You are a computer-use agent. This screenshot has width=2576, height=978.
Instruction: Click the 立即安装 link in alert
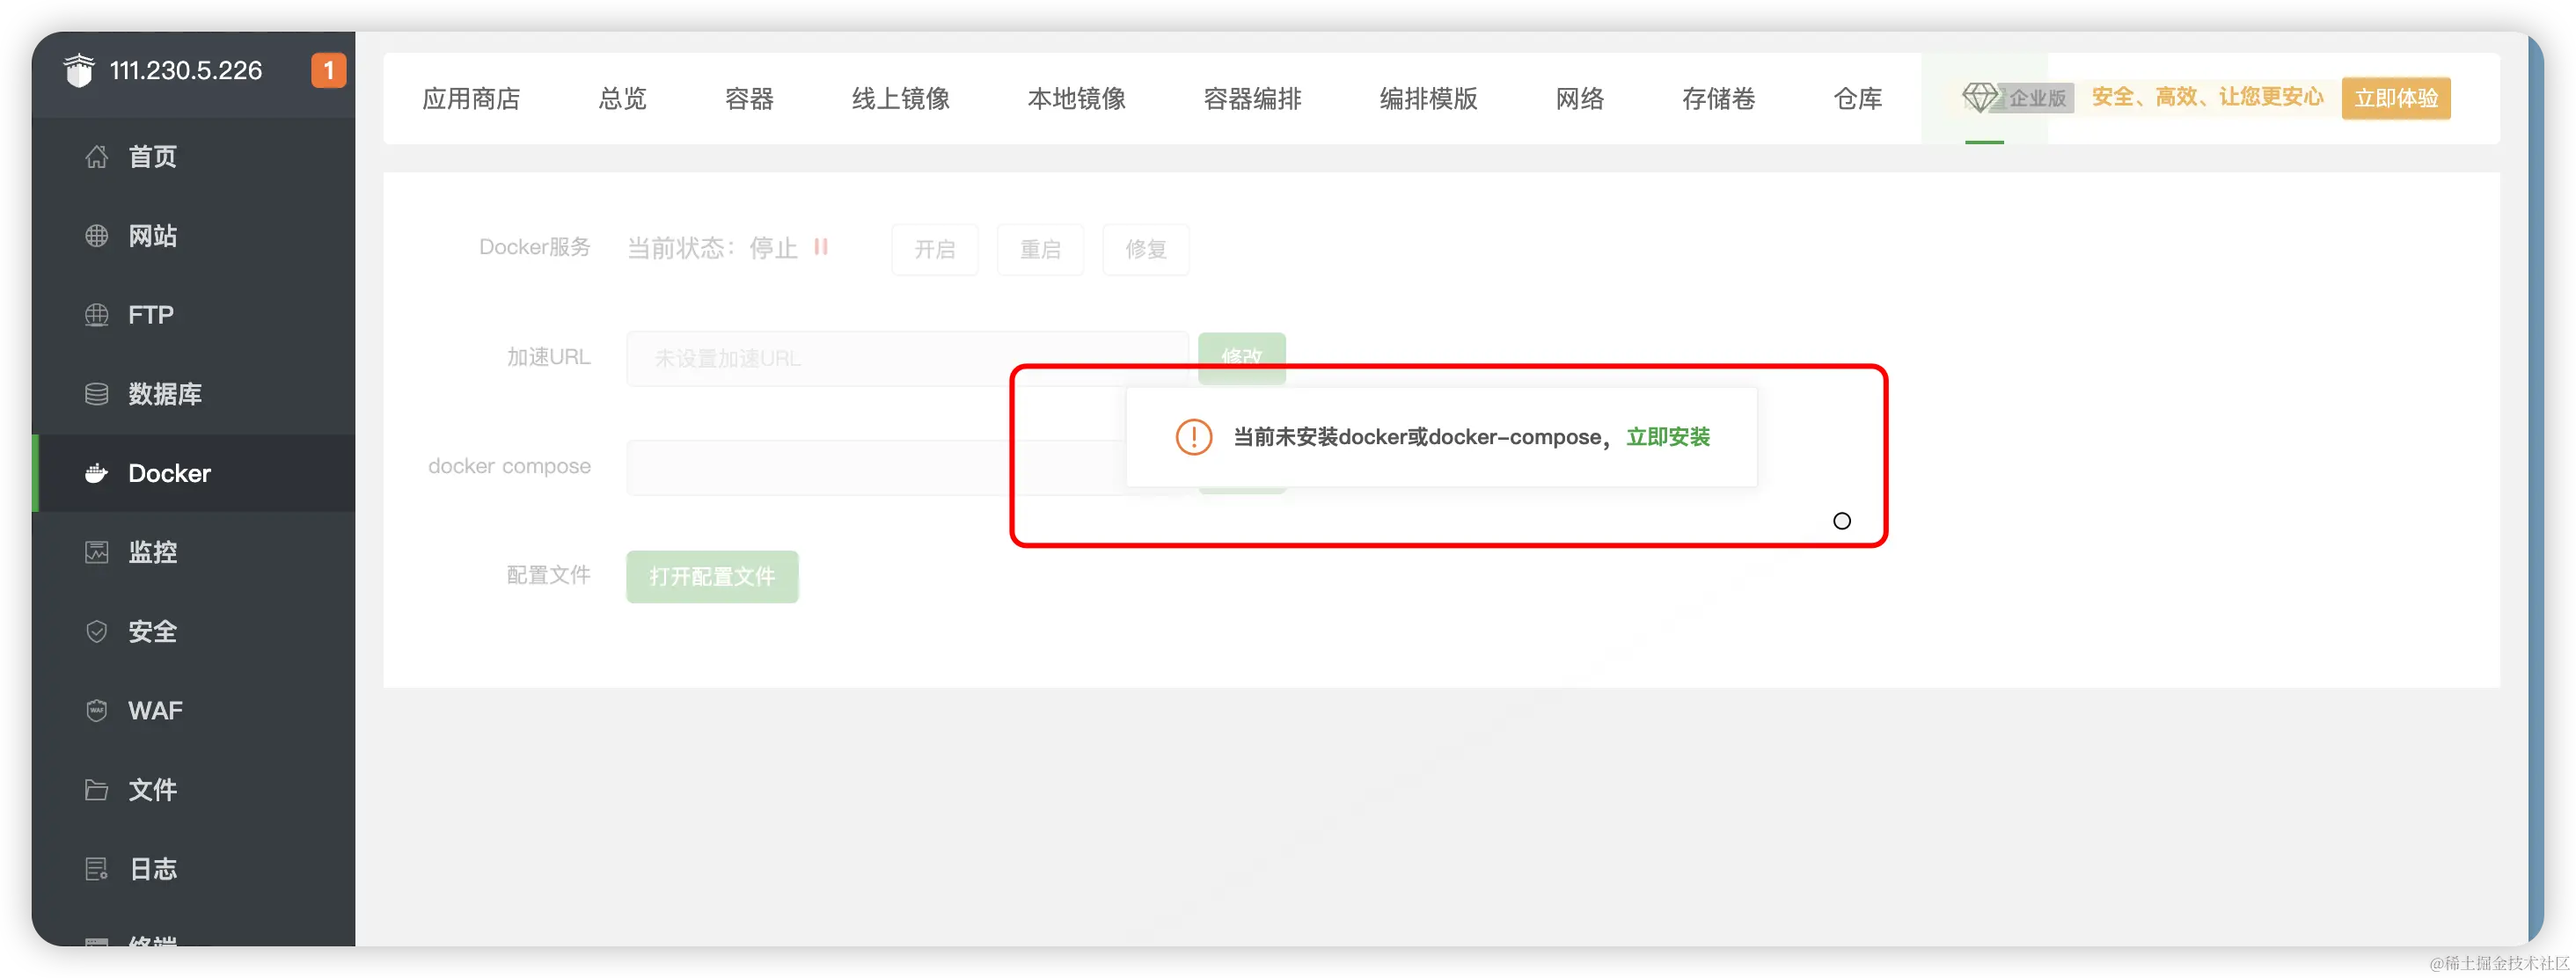tap(1667, 437)
